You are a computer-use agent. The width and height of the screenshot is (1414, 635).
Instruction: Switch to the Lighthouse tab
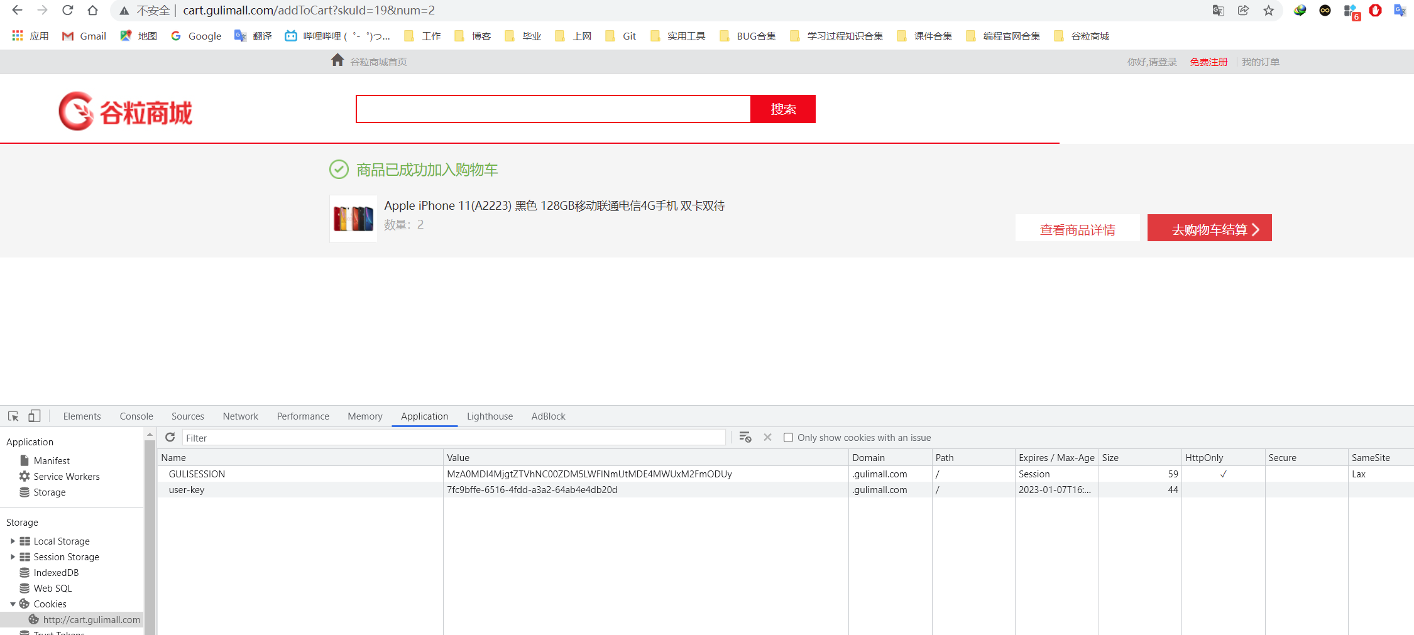490,416
